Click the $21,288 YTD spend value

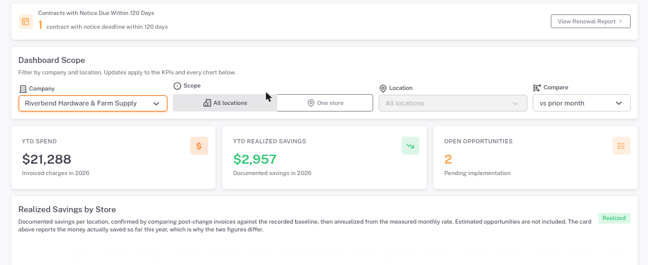[x=46, y=159]
